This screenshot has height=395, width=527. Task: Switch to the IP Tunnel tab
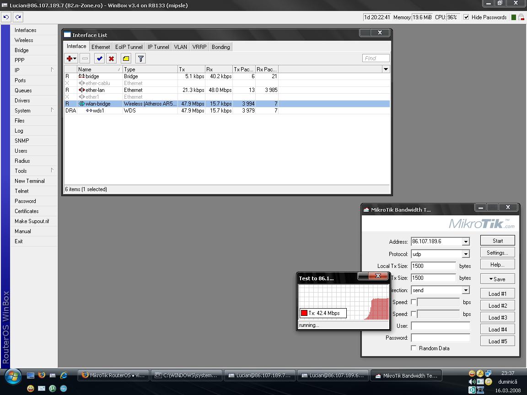coord(158,47)
